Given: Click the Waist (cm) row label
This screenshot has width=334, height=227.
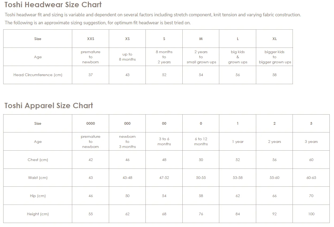Looking at the screenshot, I should (38, 178).
